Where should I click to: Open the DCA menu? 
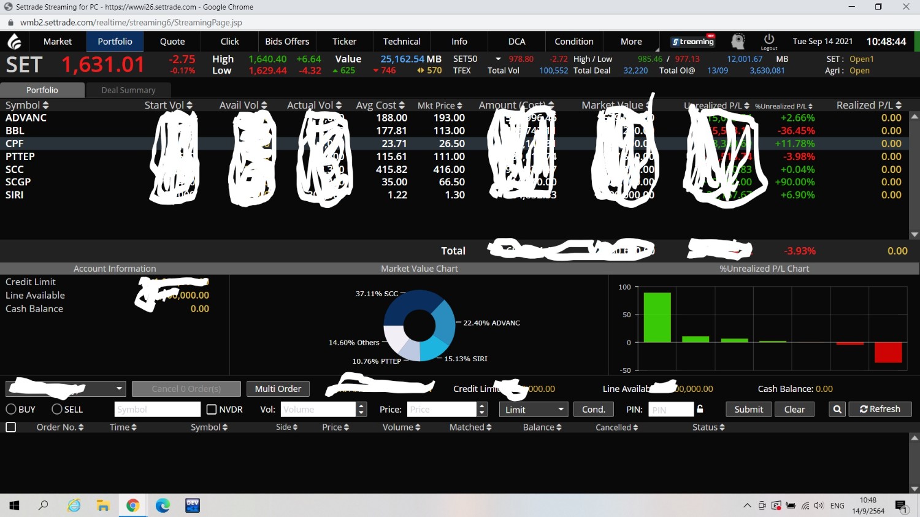point(516,41)
